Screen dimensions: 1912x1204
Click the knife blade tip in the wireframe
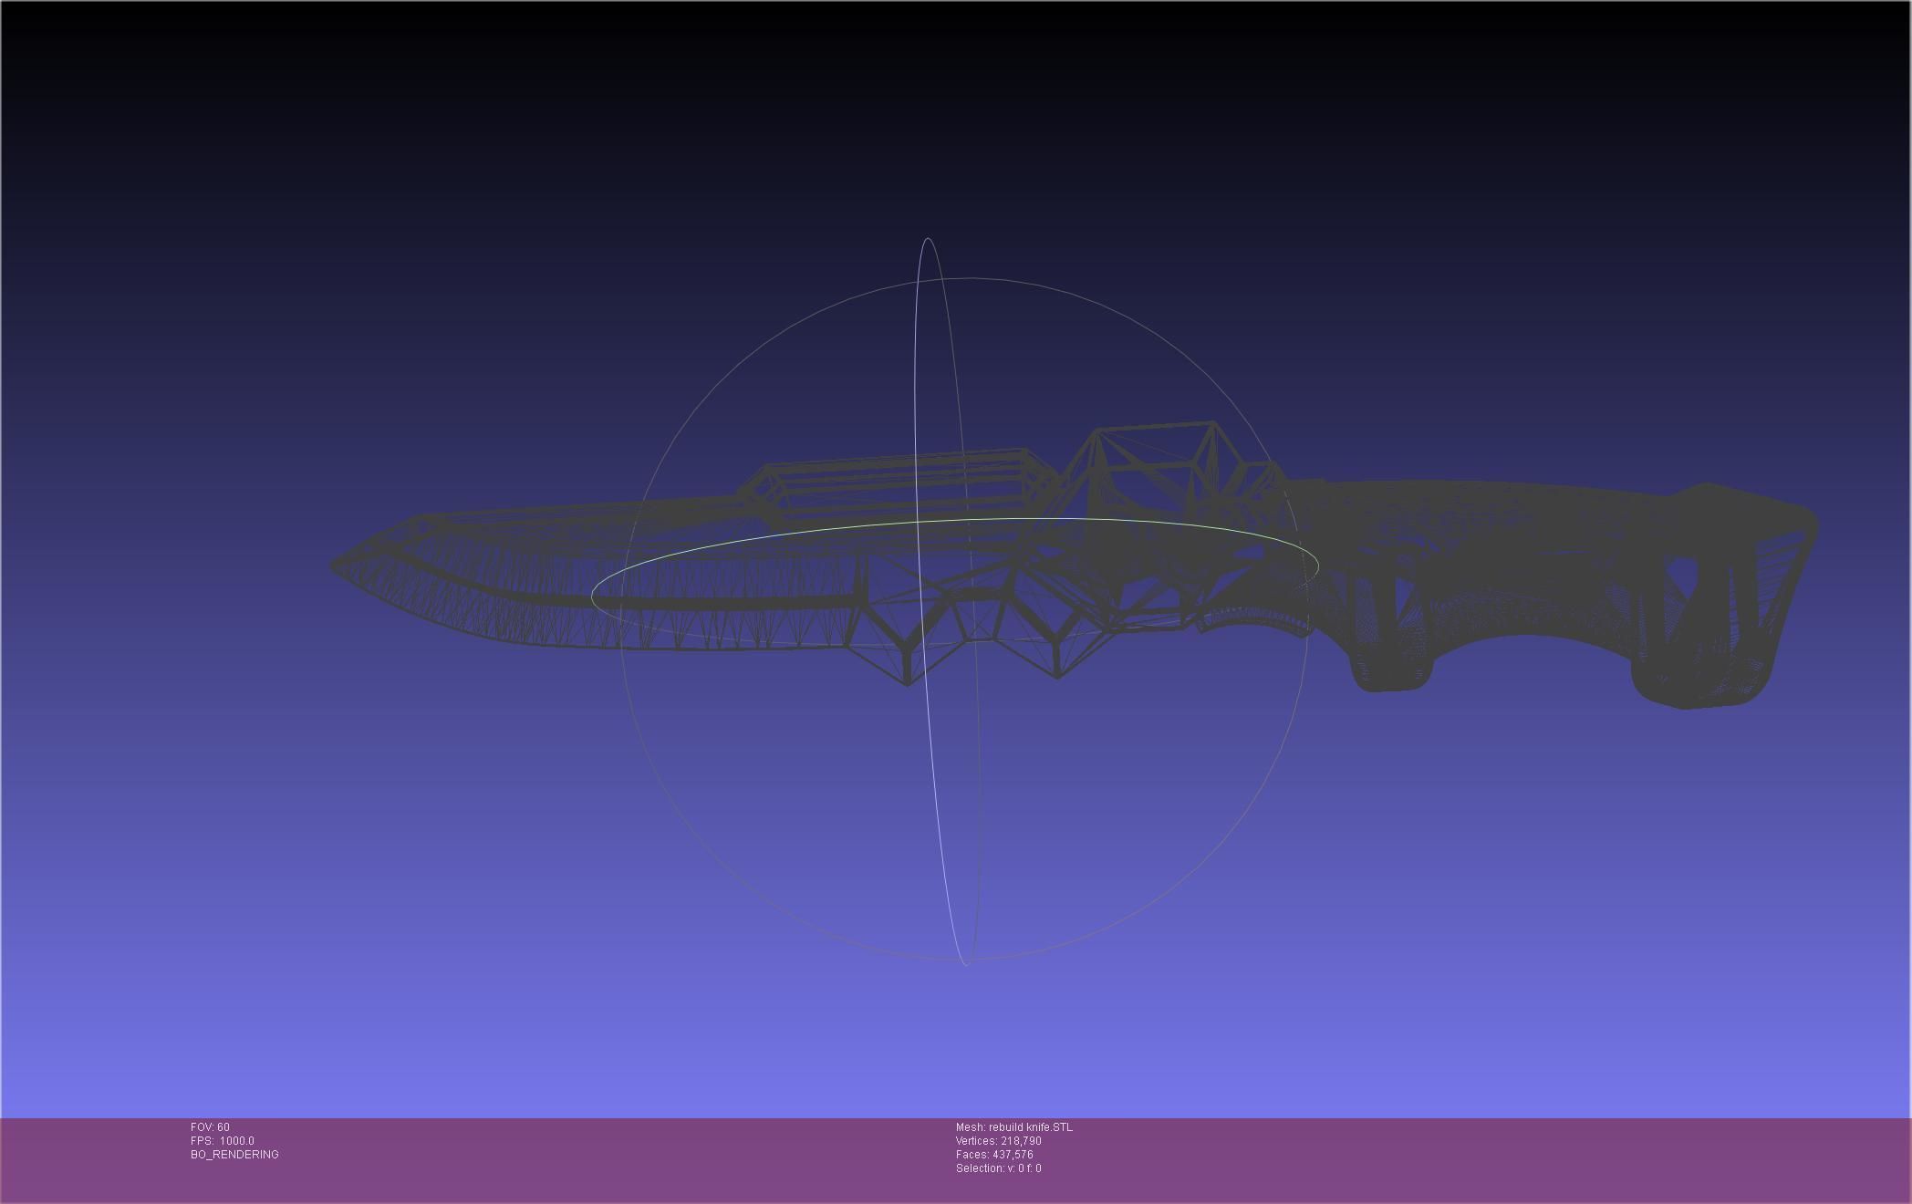pos(337,566)
